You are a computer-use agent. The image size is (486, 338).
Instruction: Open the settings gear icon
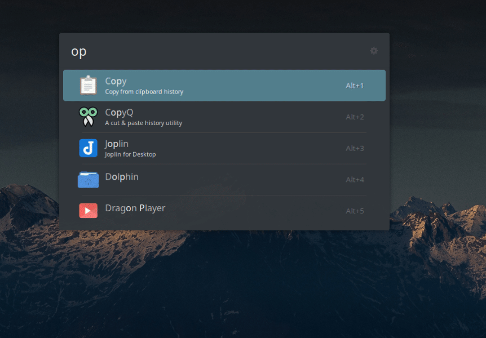(x=374, y=51)
